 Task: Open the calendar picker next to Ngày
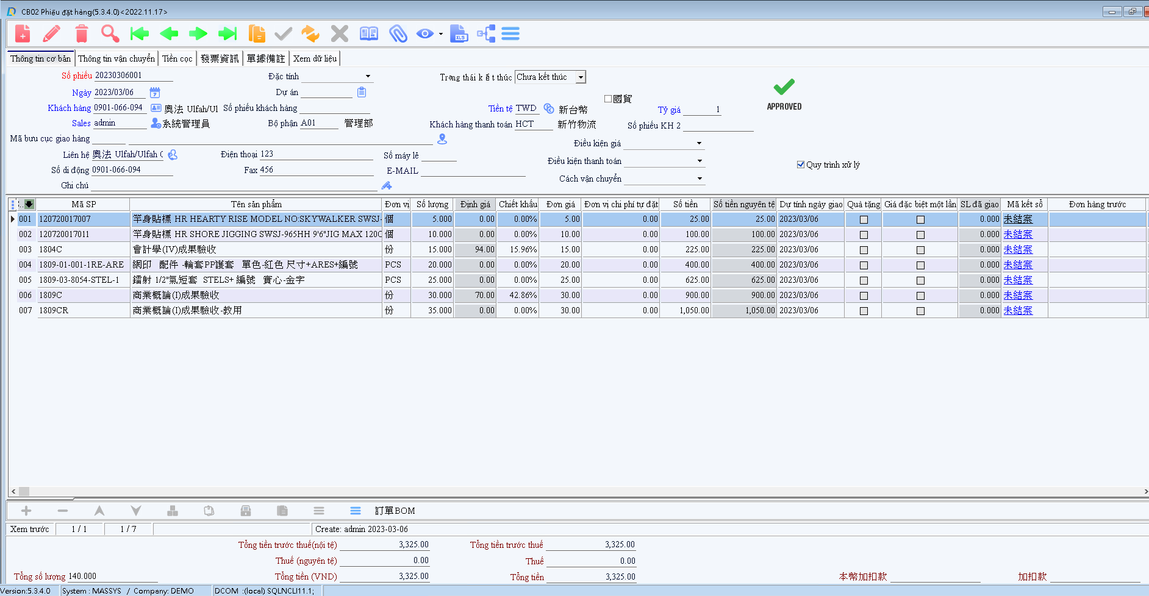pyautogui.click(x=155, y=93)
